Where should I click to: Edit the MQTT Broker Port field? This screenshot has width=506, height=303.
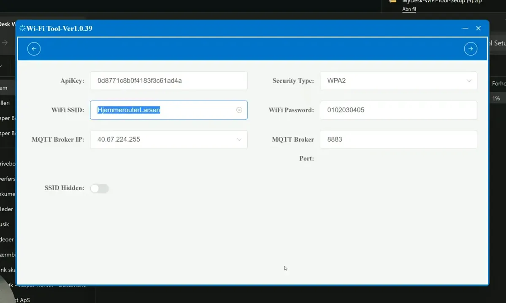click(398, 139)
